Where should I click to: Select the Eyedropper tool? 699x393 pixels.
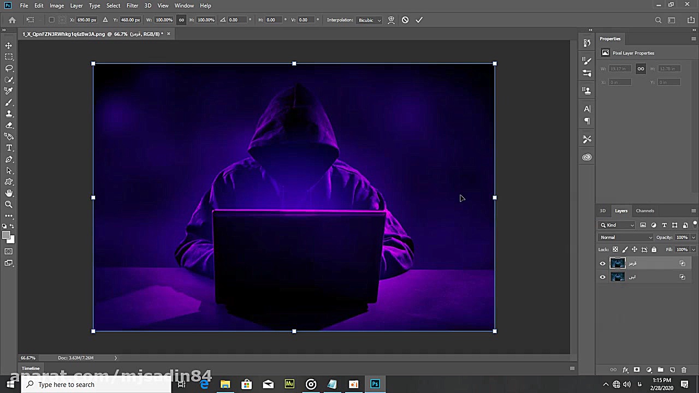click(9, 91)
